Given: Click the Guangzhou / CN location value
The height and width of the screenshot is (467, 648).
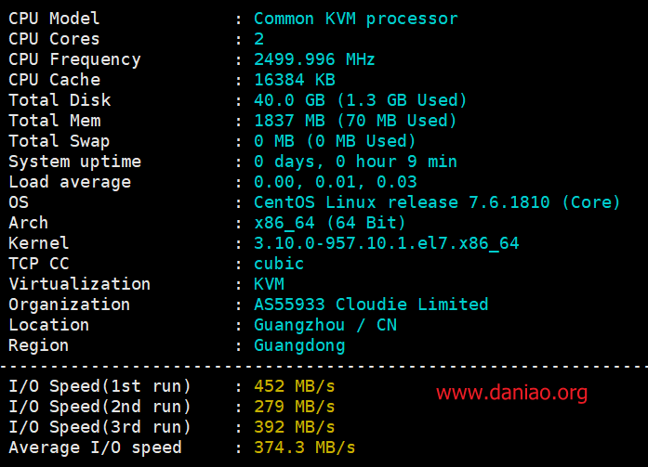Looking at the screenshot, I should coord(325,326).
